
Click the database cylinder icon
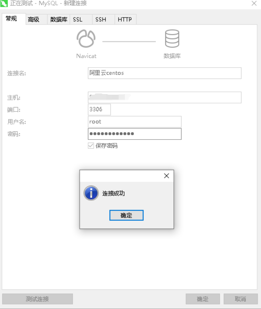coord(172,39)
